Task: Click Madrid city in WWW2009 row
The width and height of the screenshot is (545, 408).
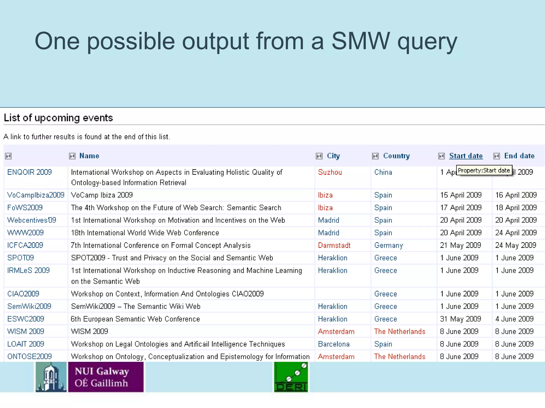Action: (x=329, y=233)
